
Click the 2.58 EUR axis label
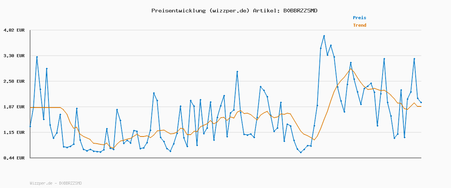tap(14, 81)
